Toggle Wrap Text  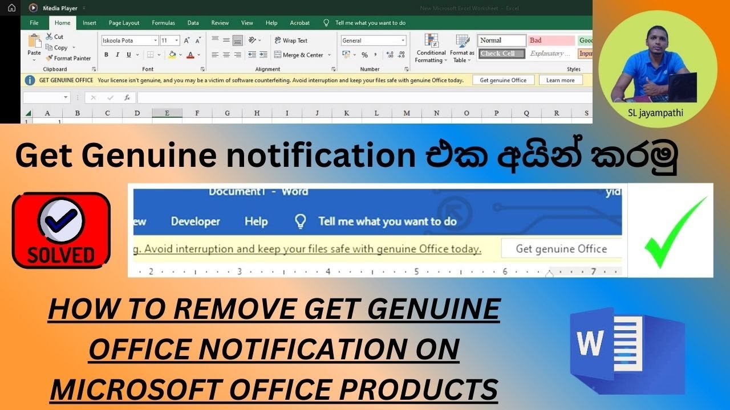(291, 40)
